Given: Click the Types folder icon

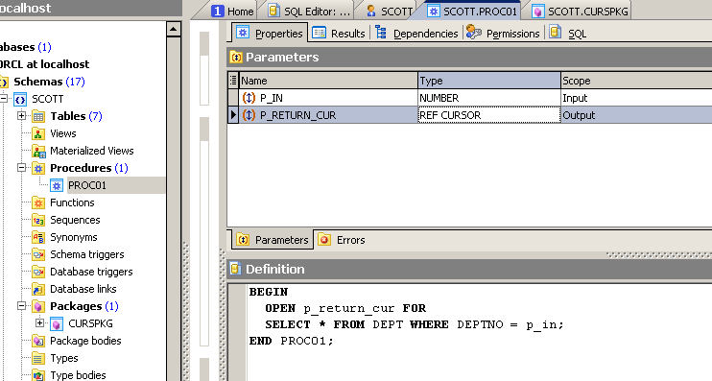Looking at the screenshot, I should 38,358.
